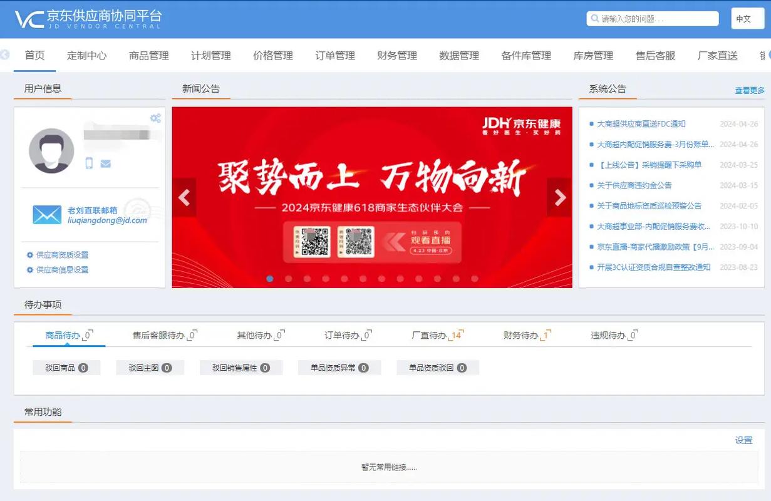The image size is (771, 501).
Task: Click the blue mailbox envelope icon
Action: [47, 214]
